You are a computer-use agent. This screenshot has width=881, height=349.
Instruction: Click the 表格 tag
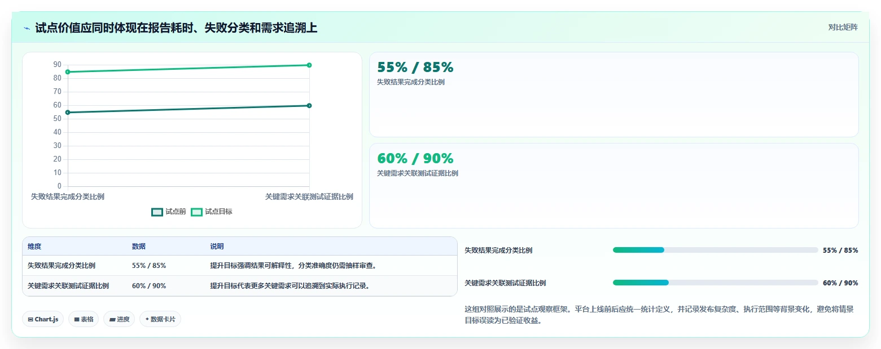[84, 319]
